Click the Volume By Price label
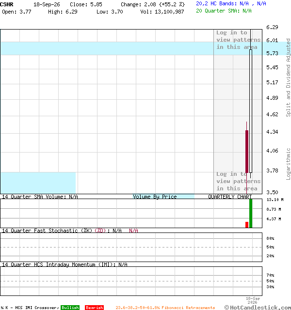Viewport: 291px width, 310px height. pyautogui.click(x=155, y=197)
